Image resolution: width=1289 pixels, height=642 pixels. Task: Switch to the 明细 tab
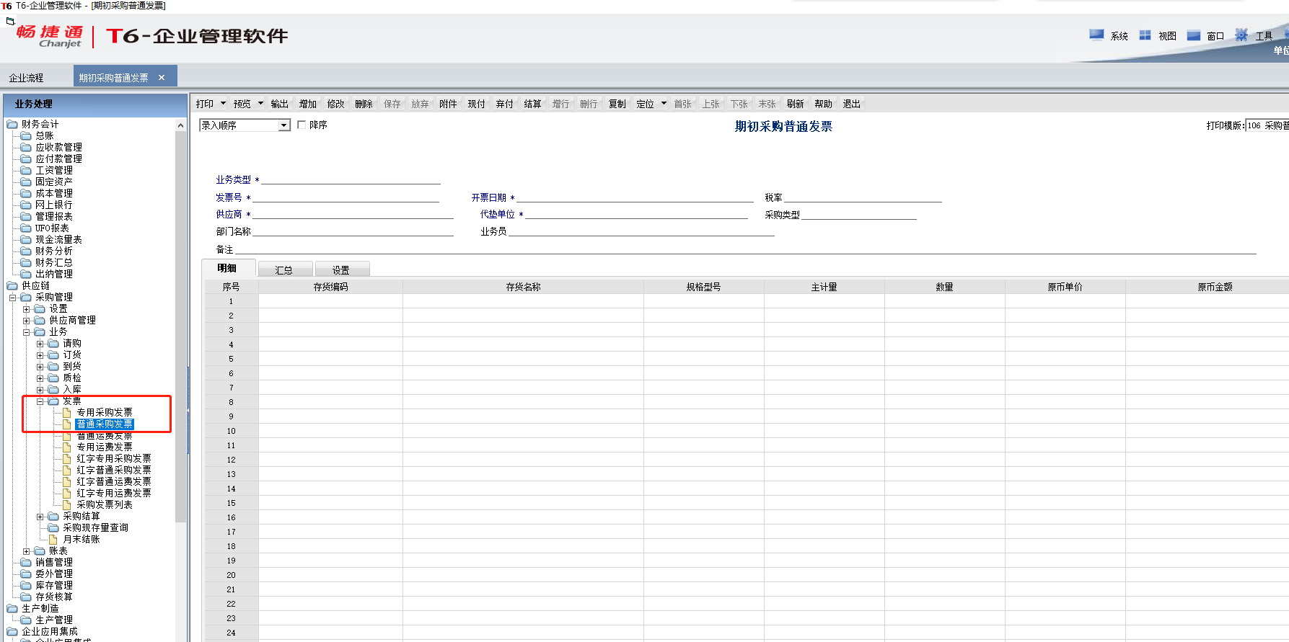tap(227, 268)
